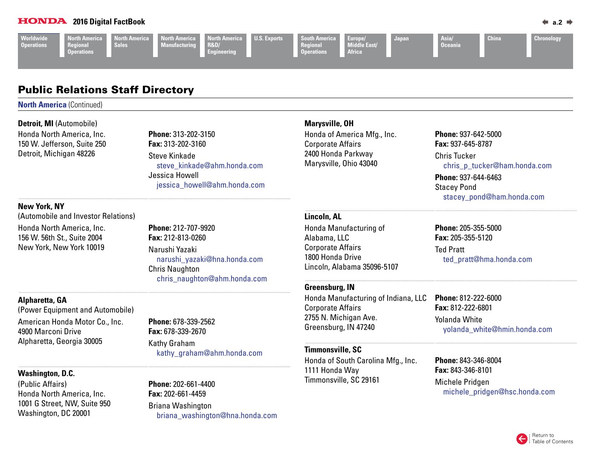
Task: Switch to Europe/Middle East/Africa tab
Action: 365,45
